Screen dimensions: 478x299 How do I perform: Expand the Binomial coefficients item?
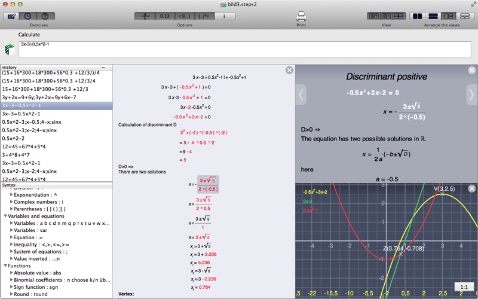click(x=11, y=280)
